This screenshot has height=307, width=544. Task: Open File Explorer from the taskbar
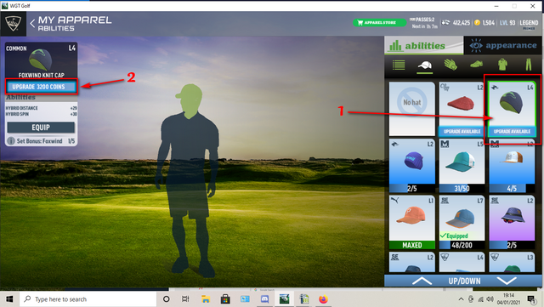click(x=206, y=299)
